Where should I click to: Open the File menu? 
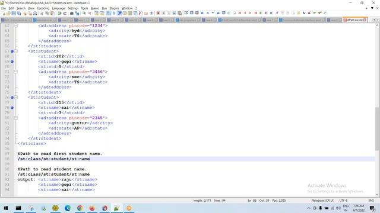[4, 8]
